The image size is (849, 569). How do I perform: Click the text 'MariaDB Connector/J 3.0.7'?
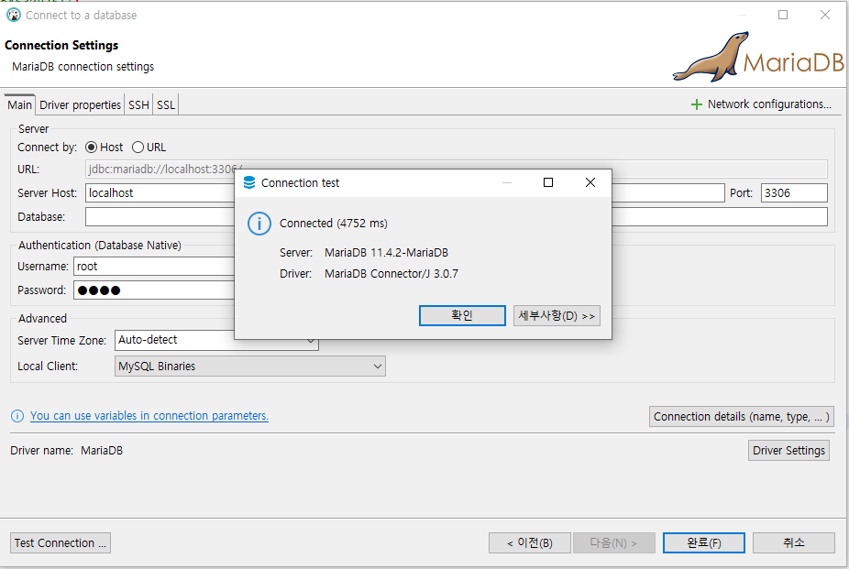(x=391, y=274)
